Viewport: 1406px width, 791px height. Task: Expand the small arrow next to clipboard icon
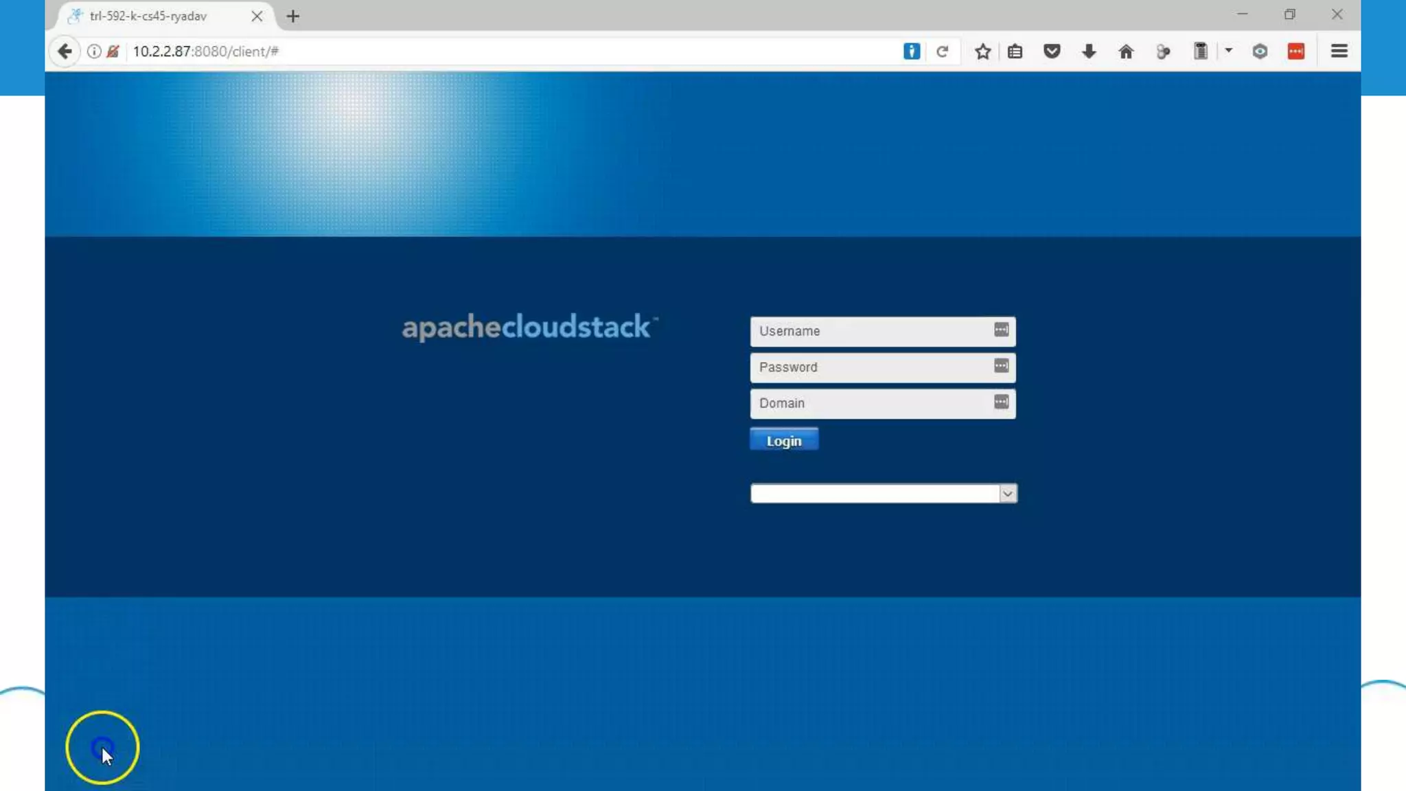pyautogui.click(x=1229, y=50)
